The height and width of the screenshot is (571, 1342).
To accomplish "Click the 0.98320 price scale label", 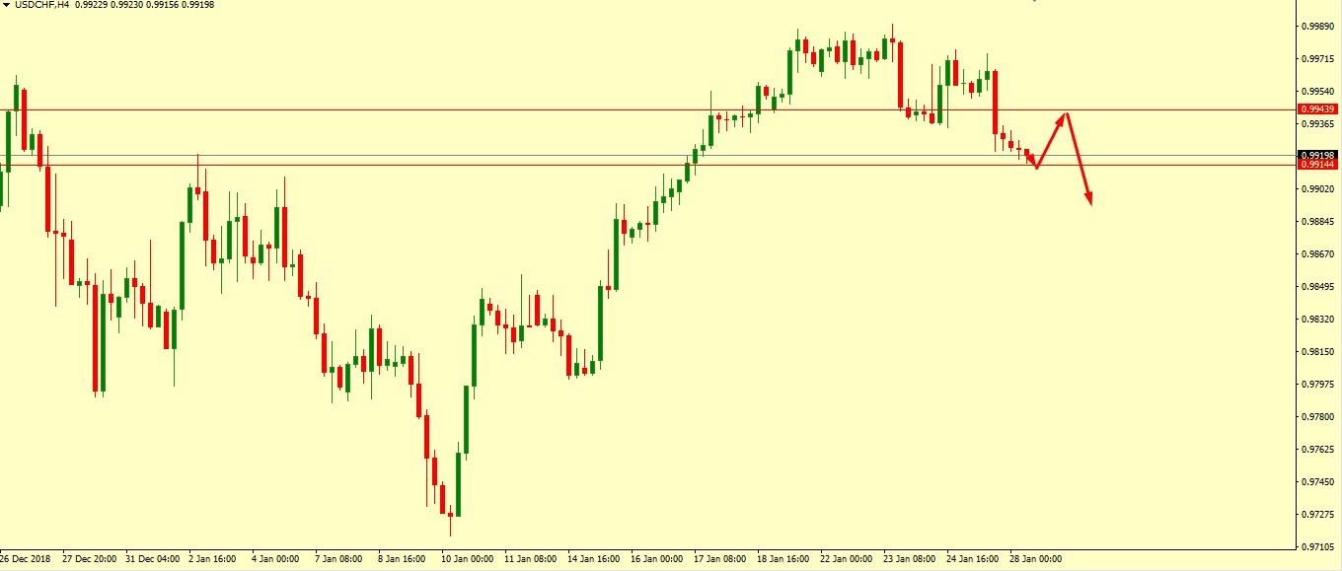I will 1317,320.
